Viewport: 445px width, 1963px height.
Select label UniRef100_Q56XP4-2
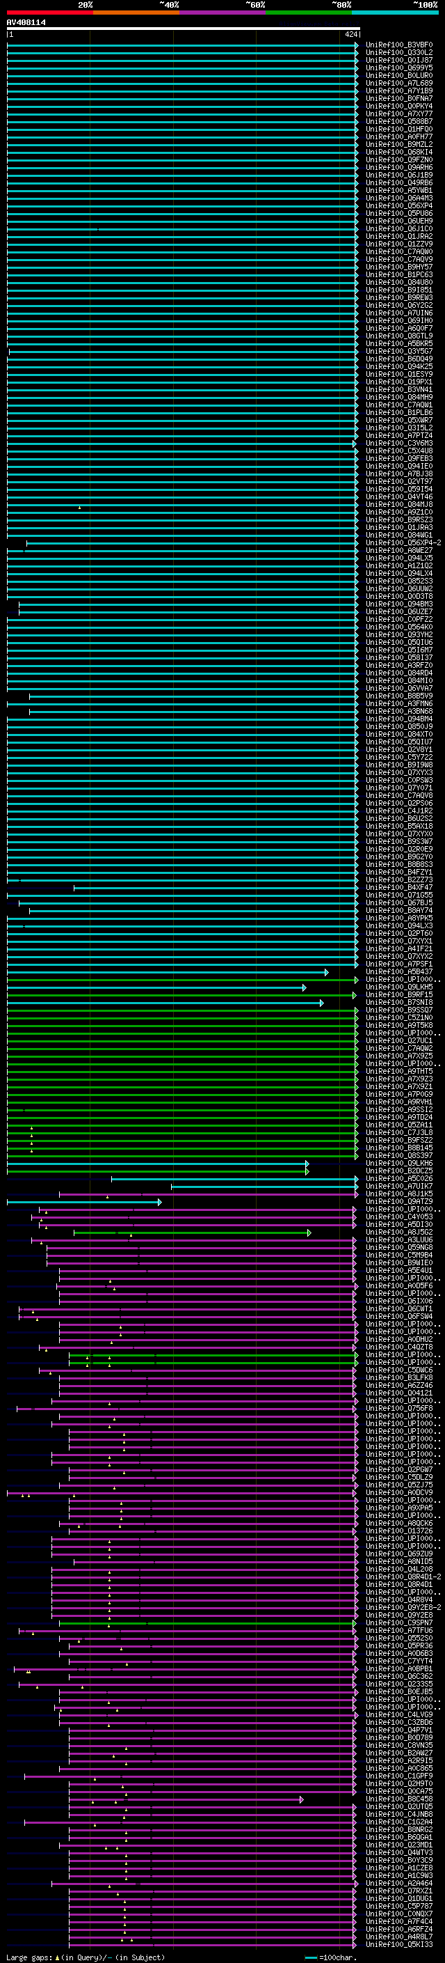(x=403, y=542)
